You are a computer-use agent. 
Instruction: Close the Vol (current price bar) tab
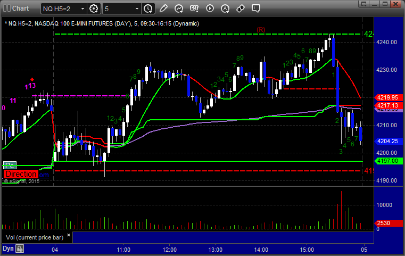coord(69,235)
